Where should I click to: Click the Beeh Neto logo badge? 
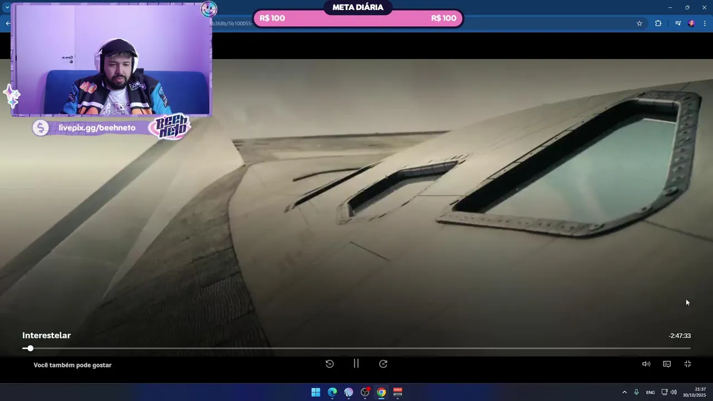170,127
